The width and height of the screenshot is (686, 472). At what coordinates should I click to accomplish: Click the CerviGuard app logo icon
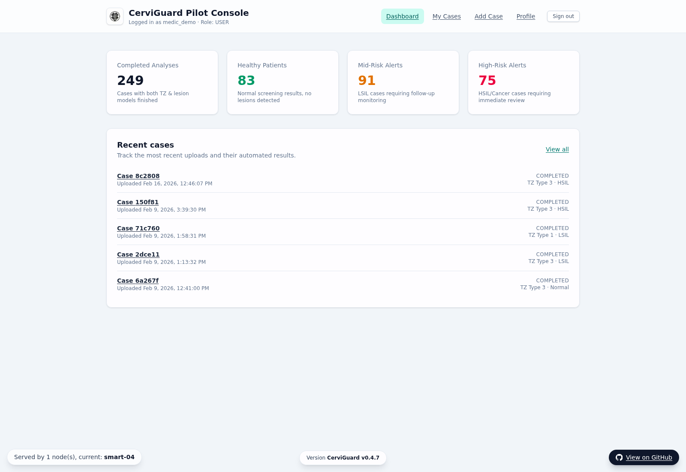(114, 16)
